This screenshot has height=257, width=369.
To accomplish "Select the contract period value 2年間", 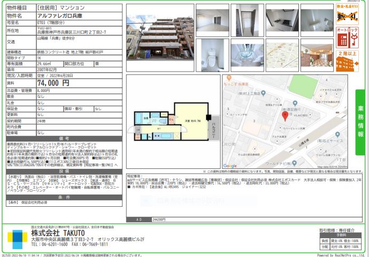I will (x=41, y=121).
